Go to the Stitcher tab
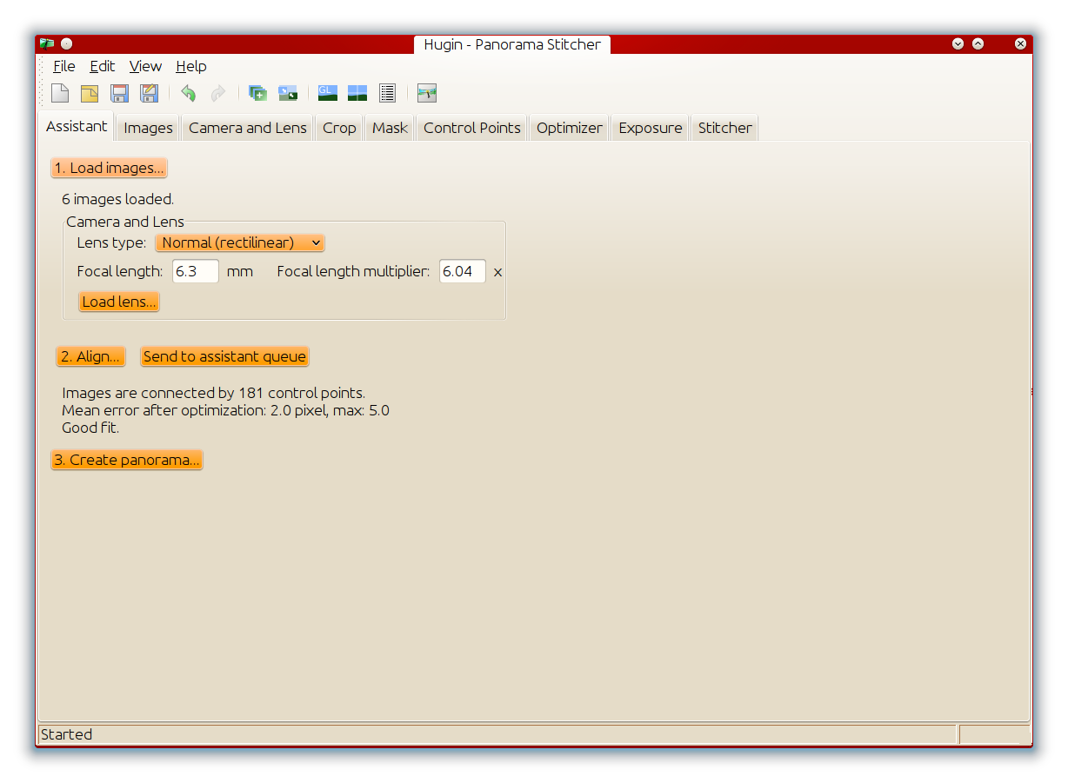 (x=725, y=128)
